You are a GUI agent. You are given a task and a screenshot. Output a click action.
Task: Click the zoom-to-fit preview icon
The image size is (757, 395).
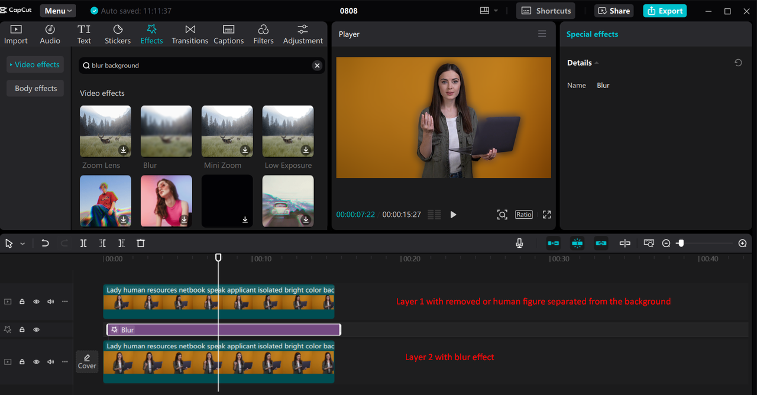point(502,215)
